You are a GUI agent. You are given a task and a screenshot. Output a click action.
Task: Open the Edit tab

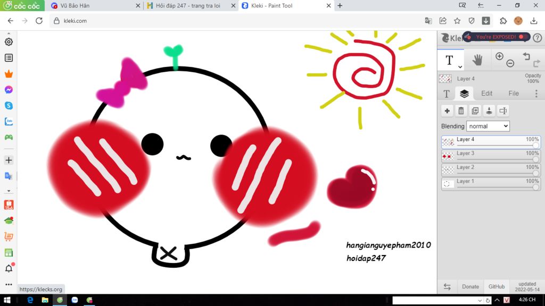[486, 93]
